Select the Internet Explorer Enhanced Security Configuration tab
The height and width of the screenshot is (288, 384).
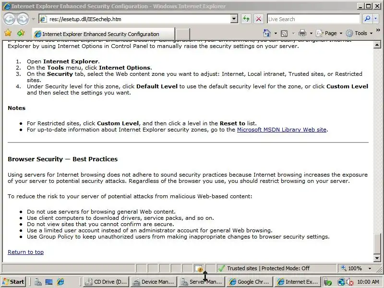pos(103,34)
